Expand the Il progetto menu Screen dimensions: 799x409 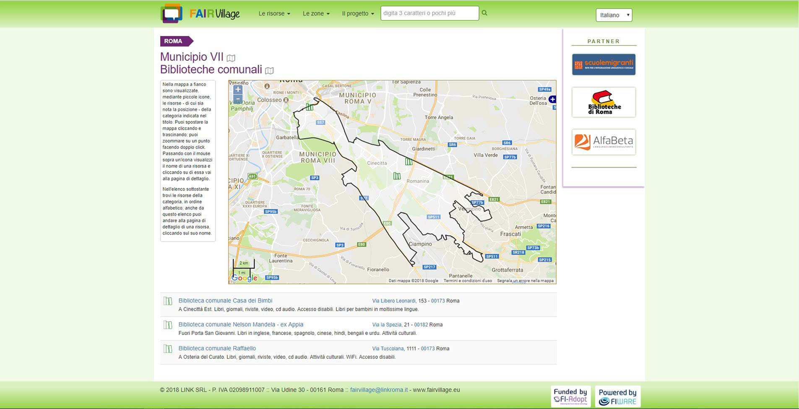click(x=358, y=13)
